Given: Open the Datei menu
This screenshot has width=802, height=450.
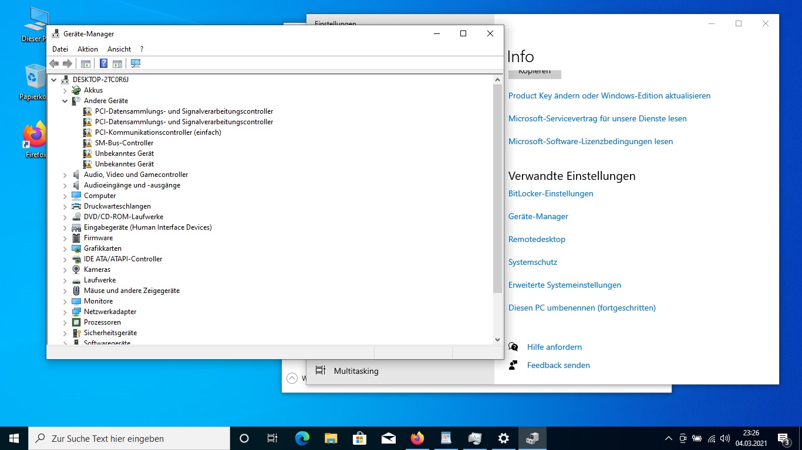Looking at the screenshot, I should [x=60, y=49].
